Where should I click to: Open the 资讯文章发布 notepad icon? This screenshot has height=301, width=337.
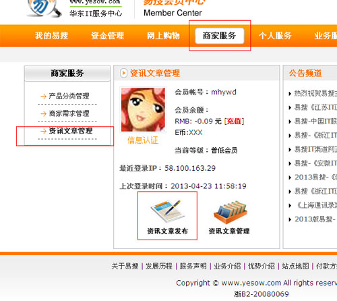click(x=167, y=211)
